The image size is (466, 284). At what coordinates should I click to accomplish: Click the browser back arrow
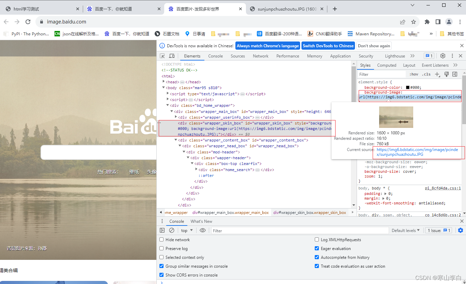pos(6,22)
